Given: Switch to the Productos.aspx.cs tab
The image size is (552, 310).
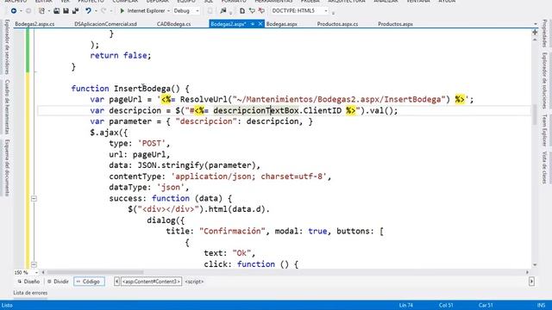Looking at the screenshot, I should click(337, 24).
